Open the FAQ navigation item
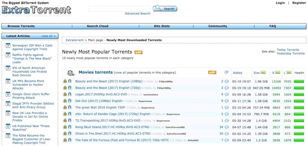The width and height of the screenshot is (308, 146). (273, 26)
